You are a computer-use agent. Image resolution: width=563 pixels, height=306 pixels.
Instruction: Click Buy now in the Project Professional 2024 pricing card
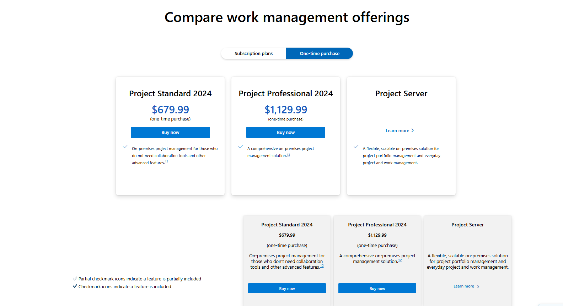[286, 132]
